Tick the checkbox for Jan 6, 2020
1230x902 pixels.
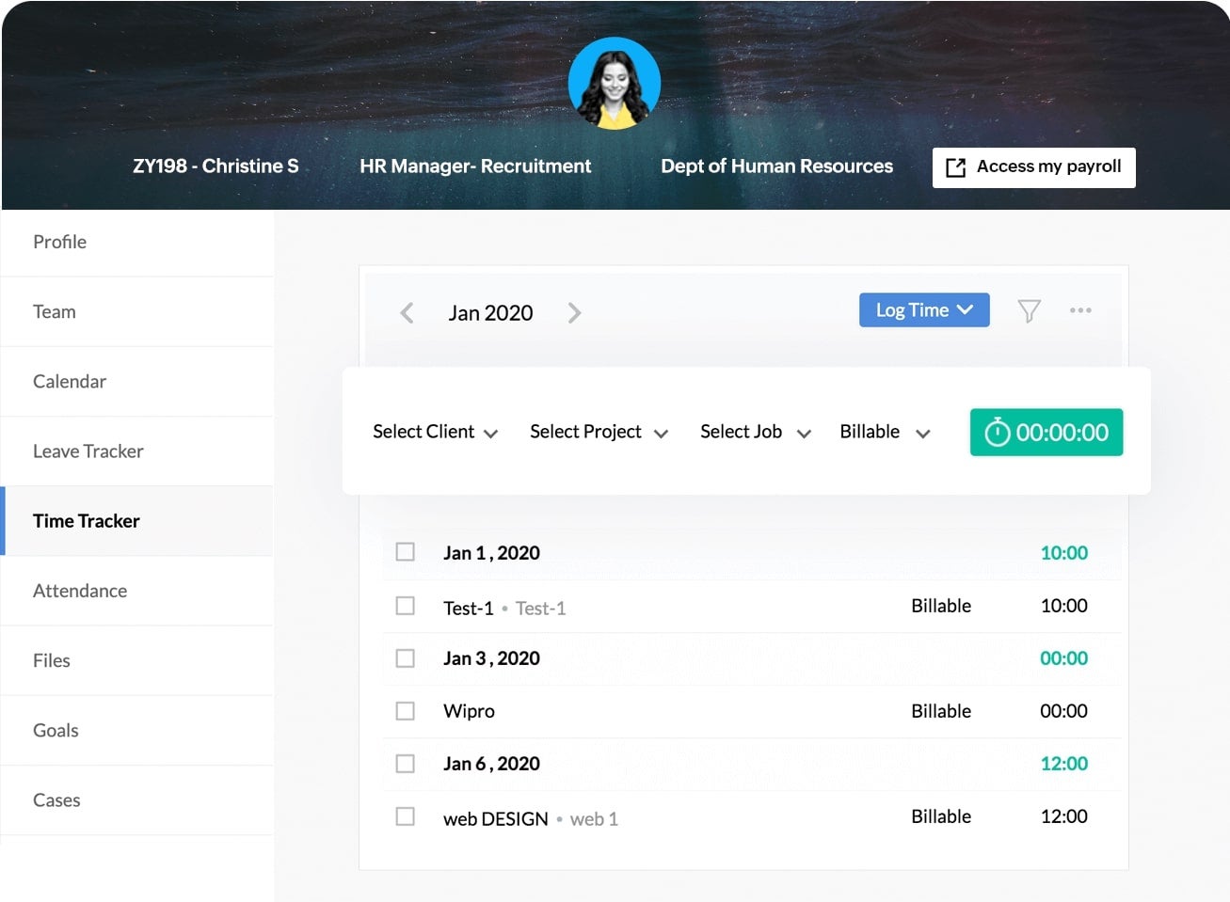(406, 764)
